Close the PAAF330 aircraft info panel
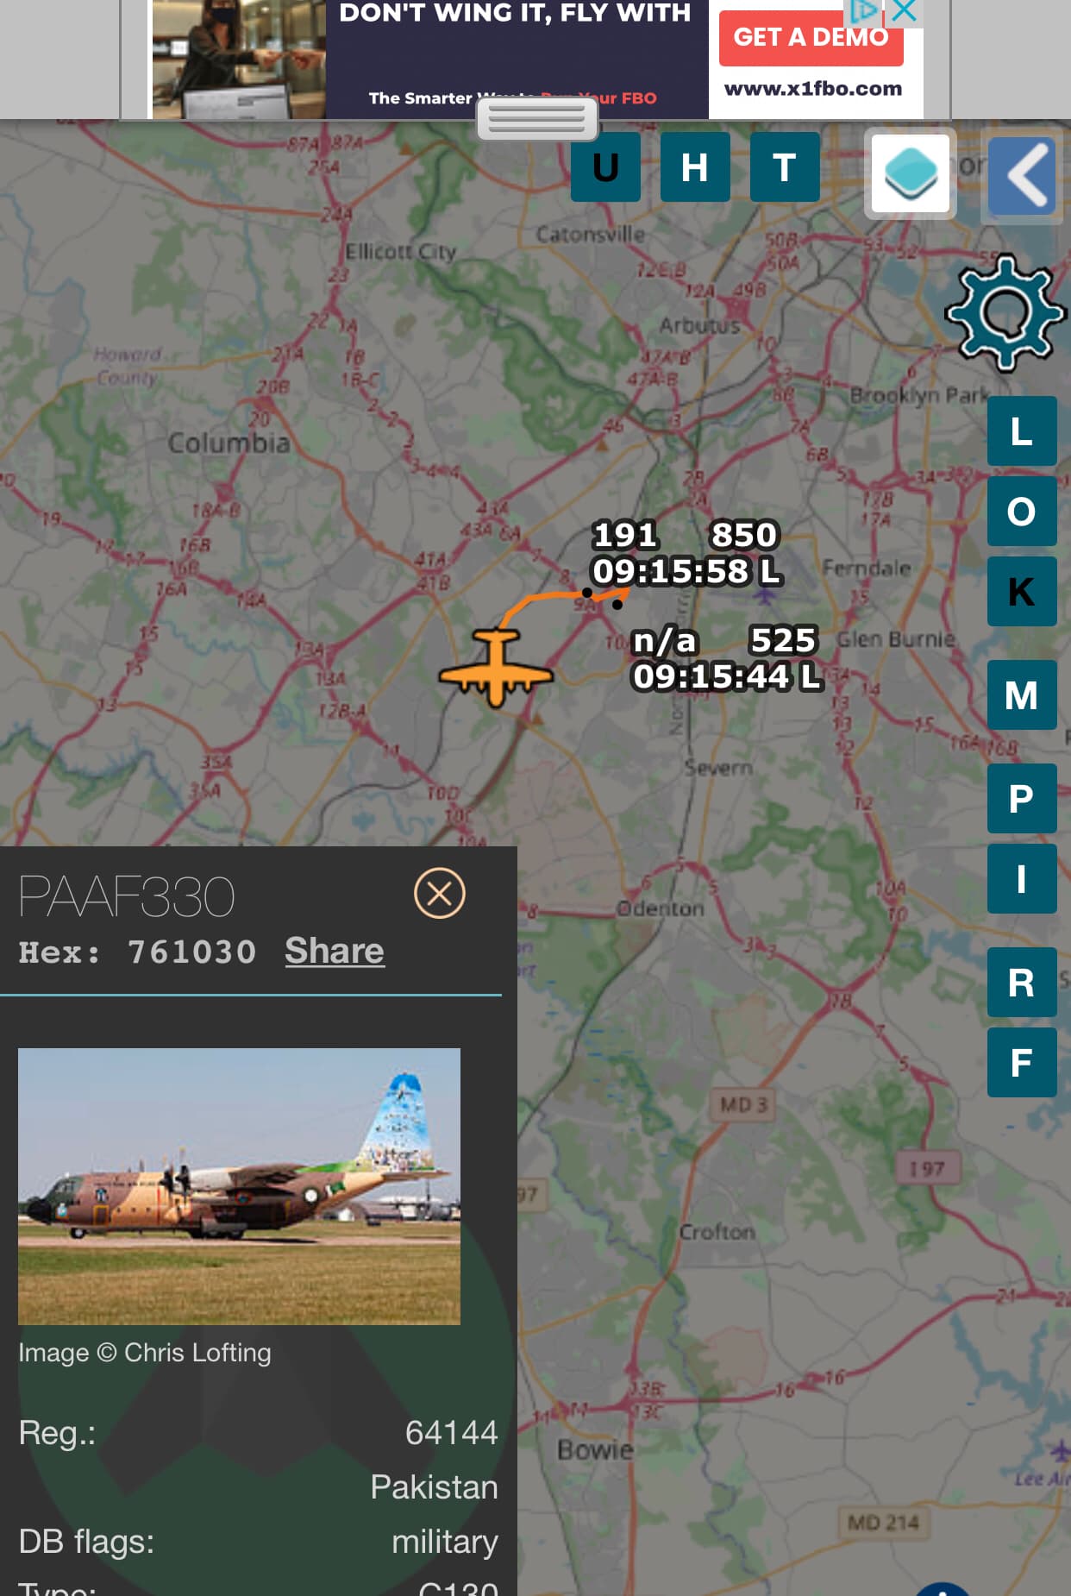 click(x=440, y=893)
